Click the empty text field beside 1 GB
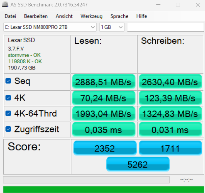The height and width of the screenshot is (193, 205). click(x=165, y=27)
